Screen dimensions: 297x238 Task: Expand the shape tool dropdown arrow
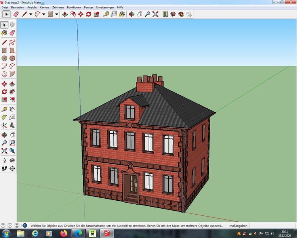tap(57, 14)
